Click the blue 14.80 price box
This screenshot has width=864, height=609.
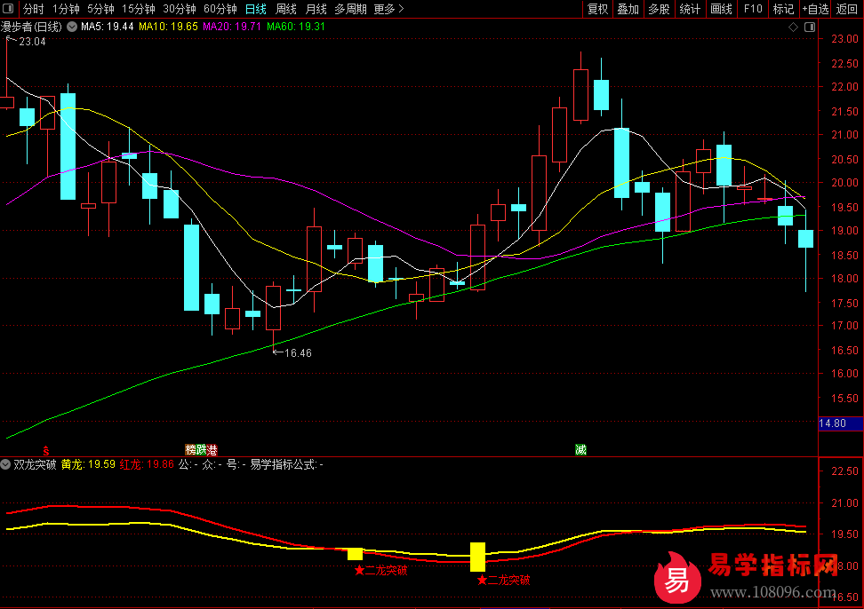tap(840, 423)
